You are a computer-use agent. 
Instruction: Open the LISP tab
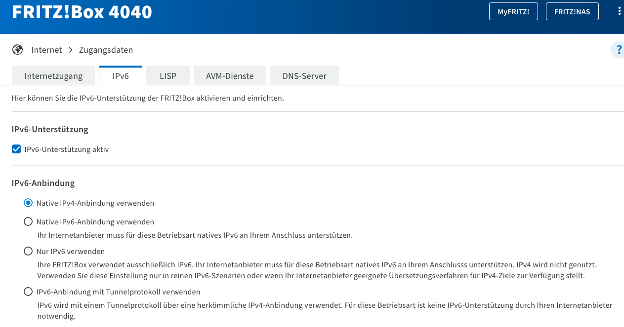point(168,76)
